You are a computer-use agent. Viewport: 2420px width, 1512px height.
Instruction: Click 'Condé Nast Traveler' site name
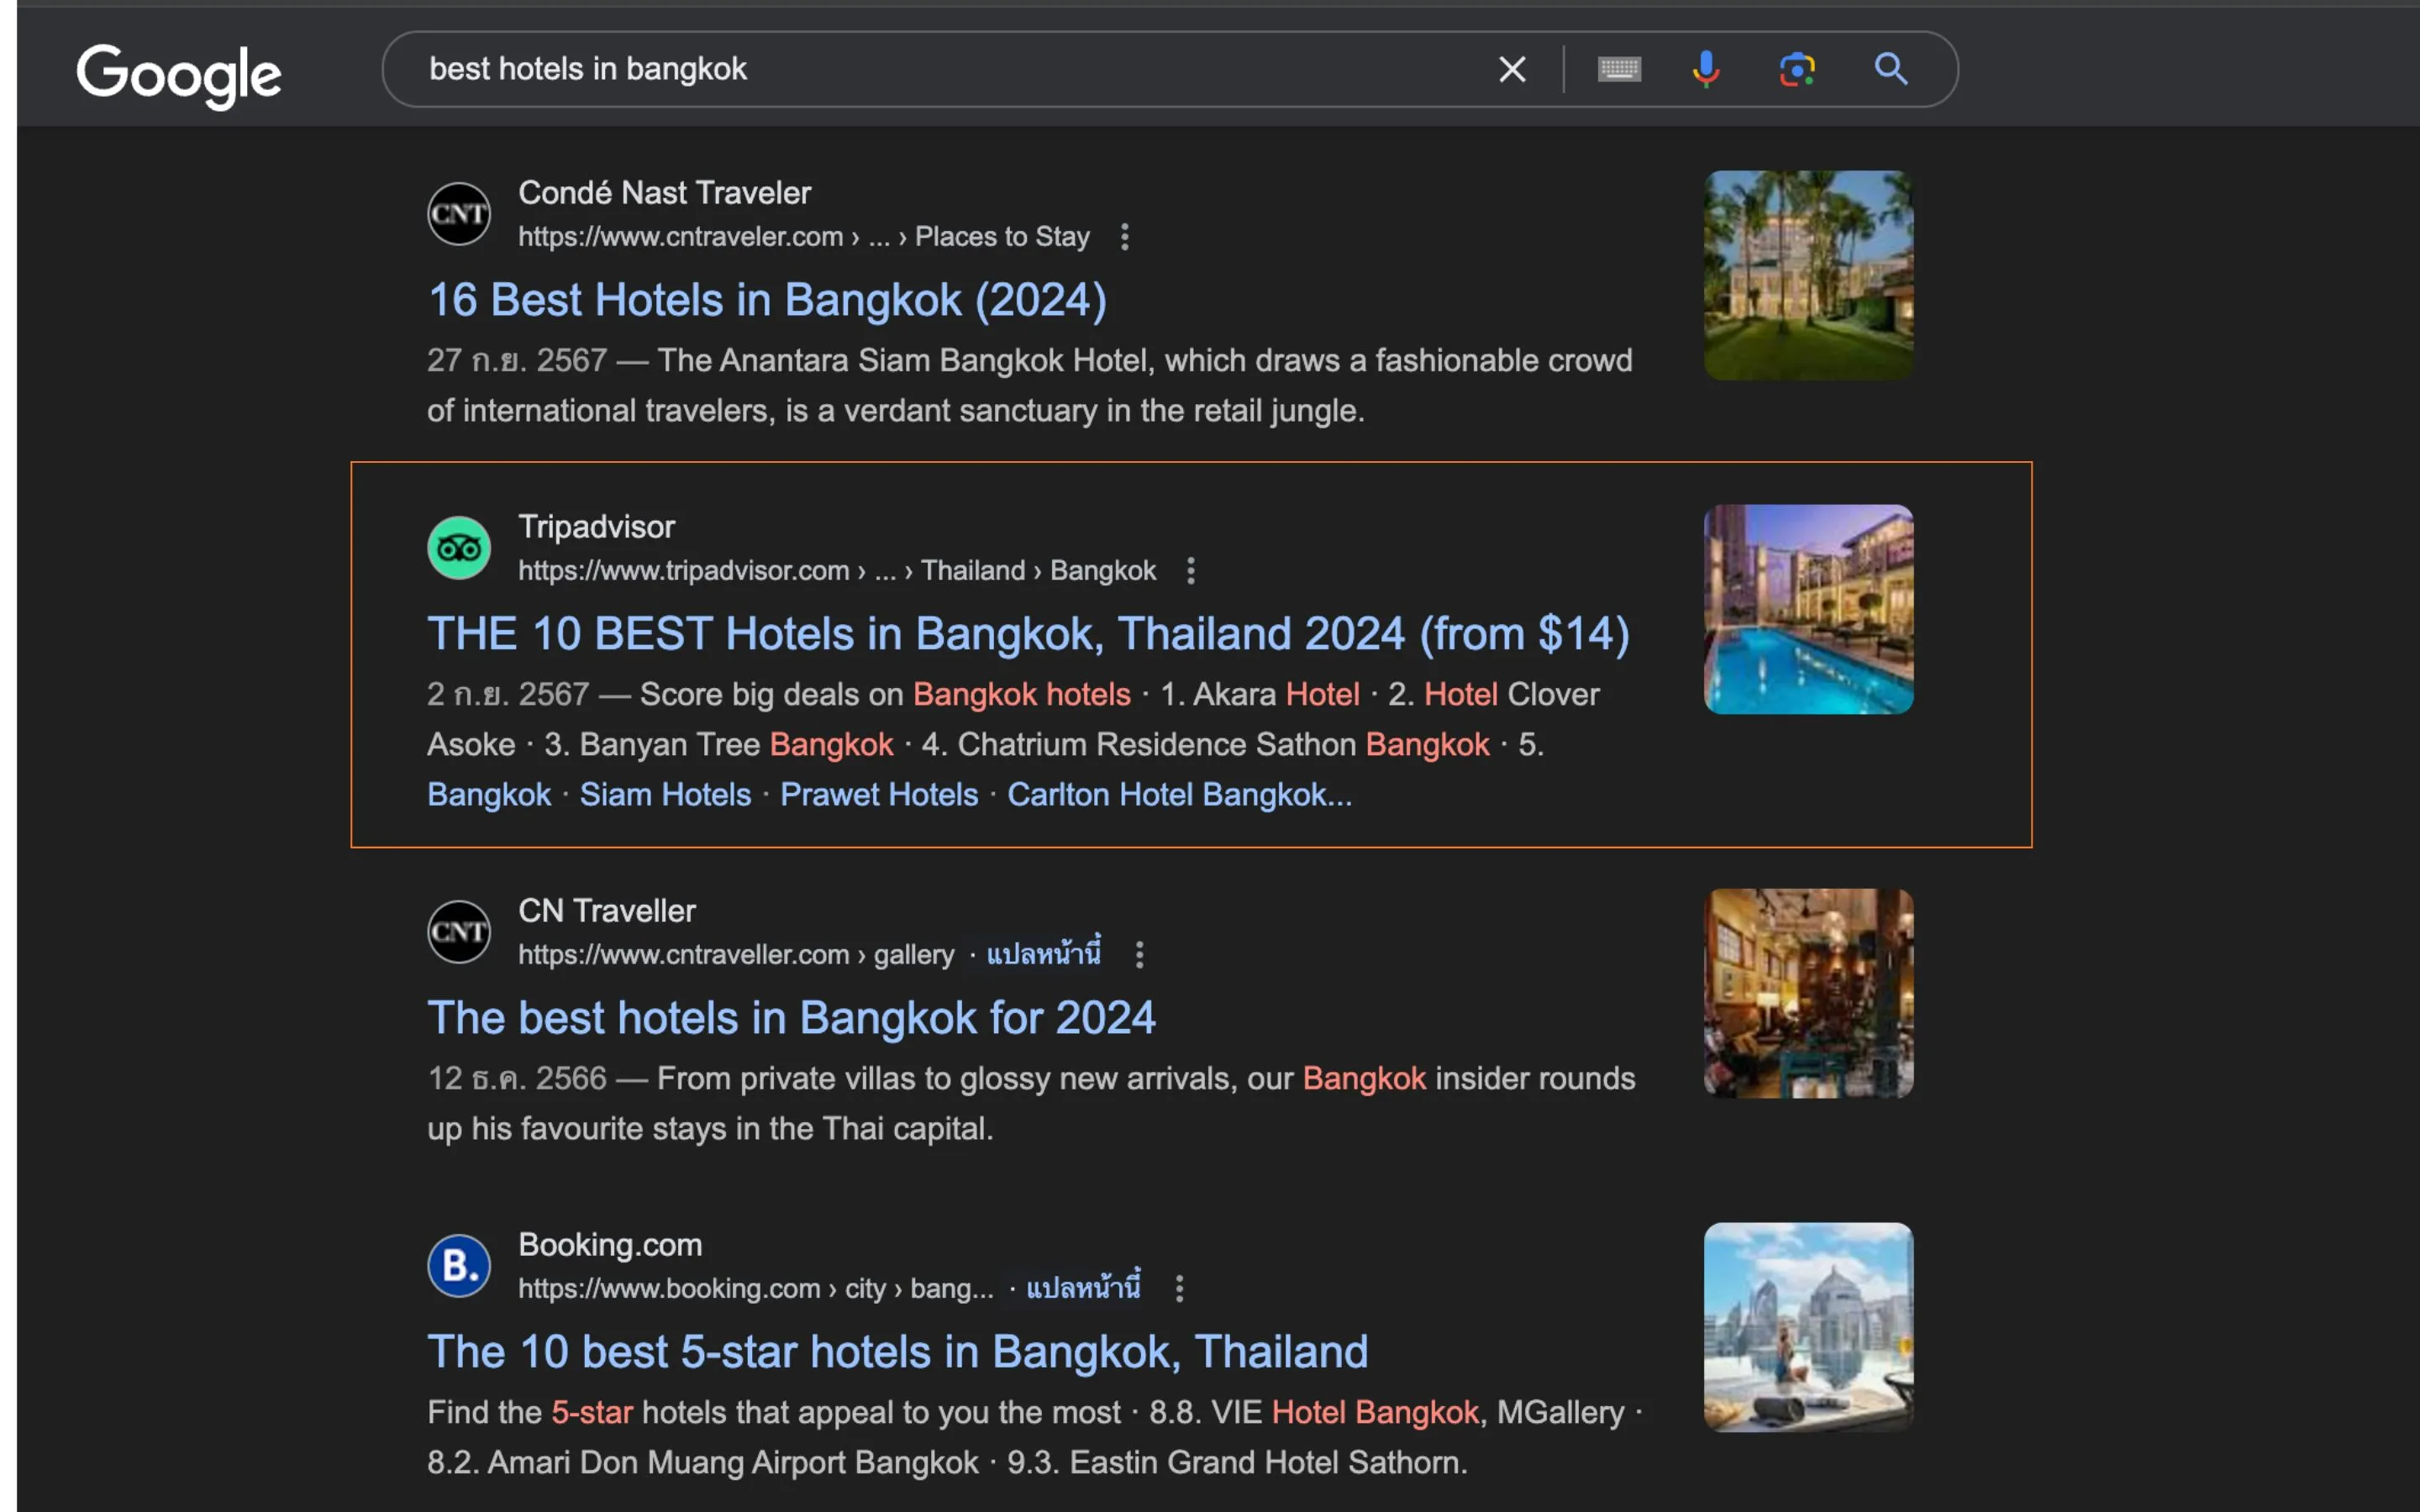coord(664,193)
